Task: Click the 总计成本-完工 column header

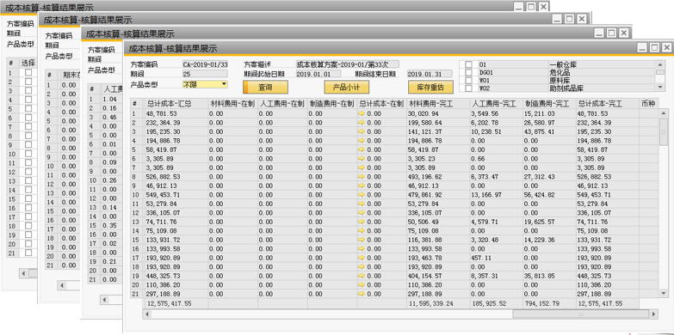Action: pos(607,103)
